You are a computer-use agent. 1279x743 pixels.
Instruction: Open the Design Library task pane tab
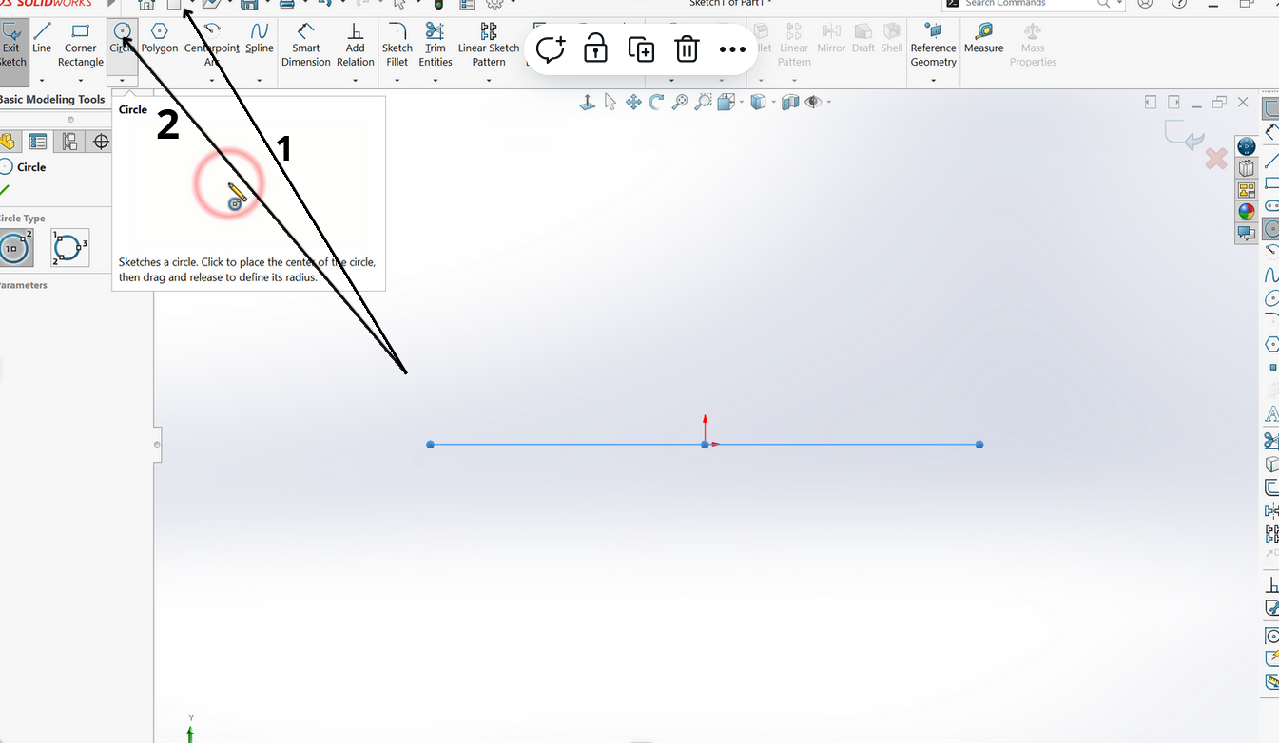pyautogui.click(x=1246, y=168)
